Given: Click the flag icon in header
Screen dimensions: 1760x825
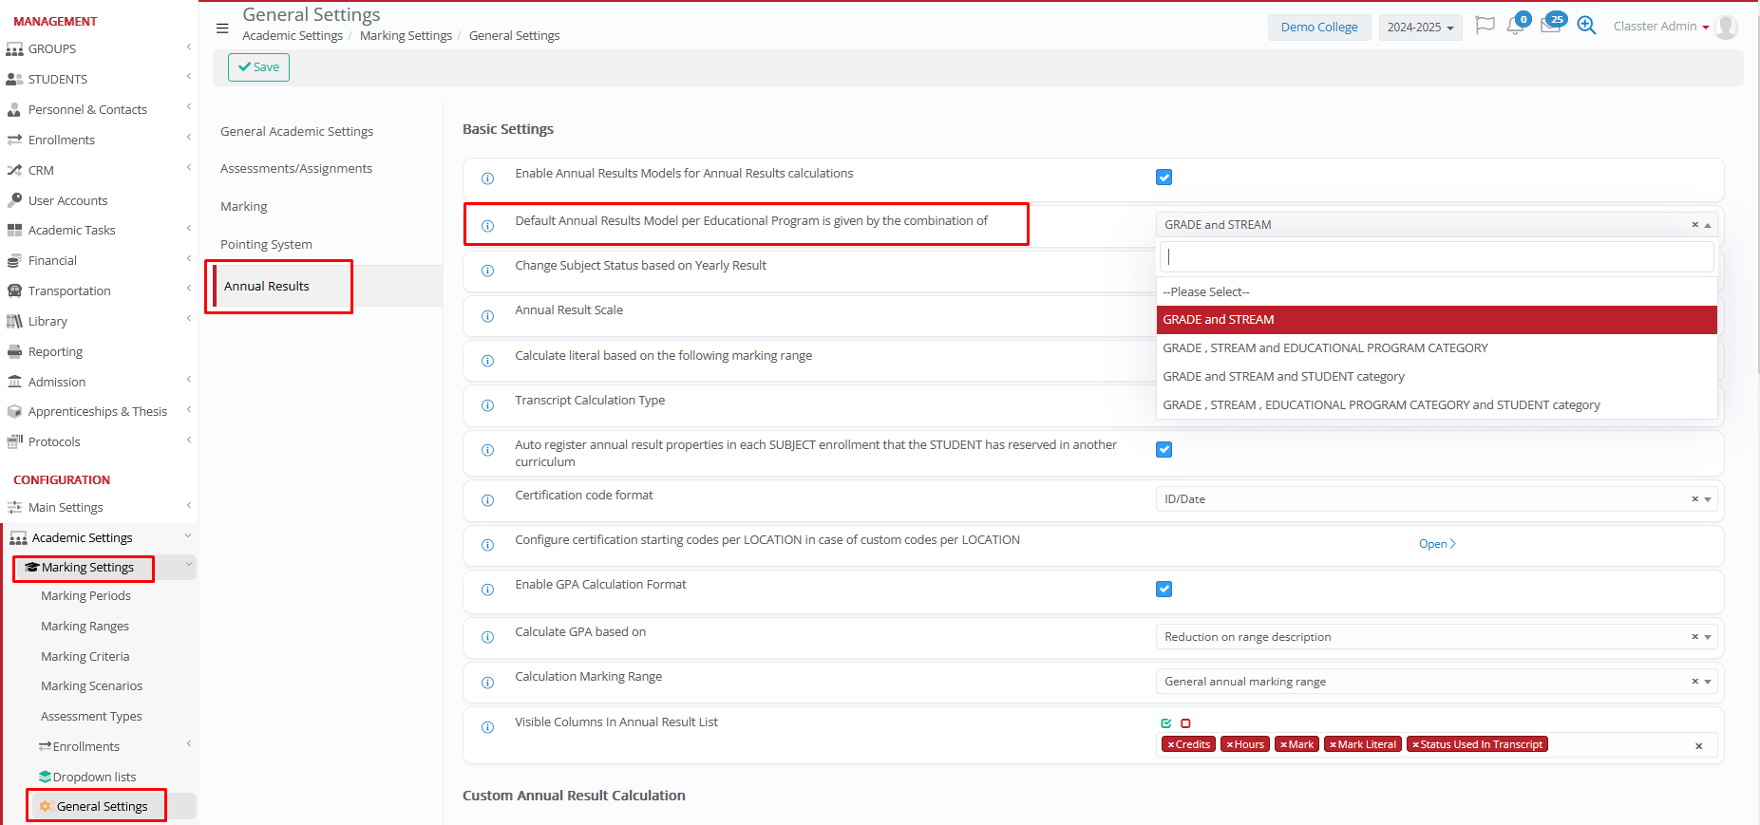Looking at the screenshot, I should [1485, 26].
